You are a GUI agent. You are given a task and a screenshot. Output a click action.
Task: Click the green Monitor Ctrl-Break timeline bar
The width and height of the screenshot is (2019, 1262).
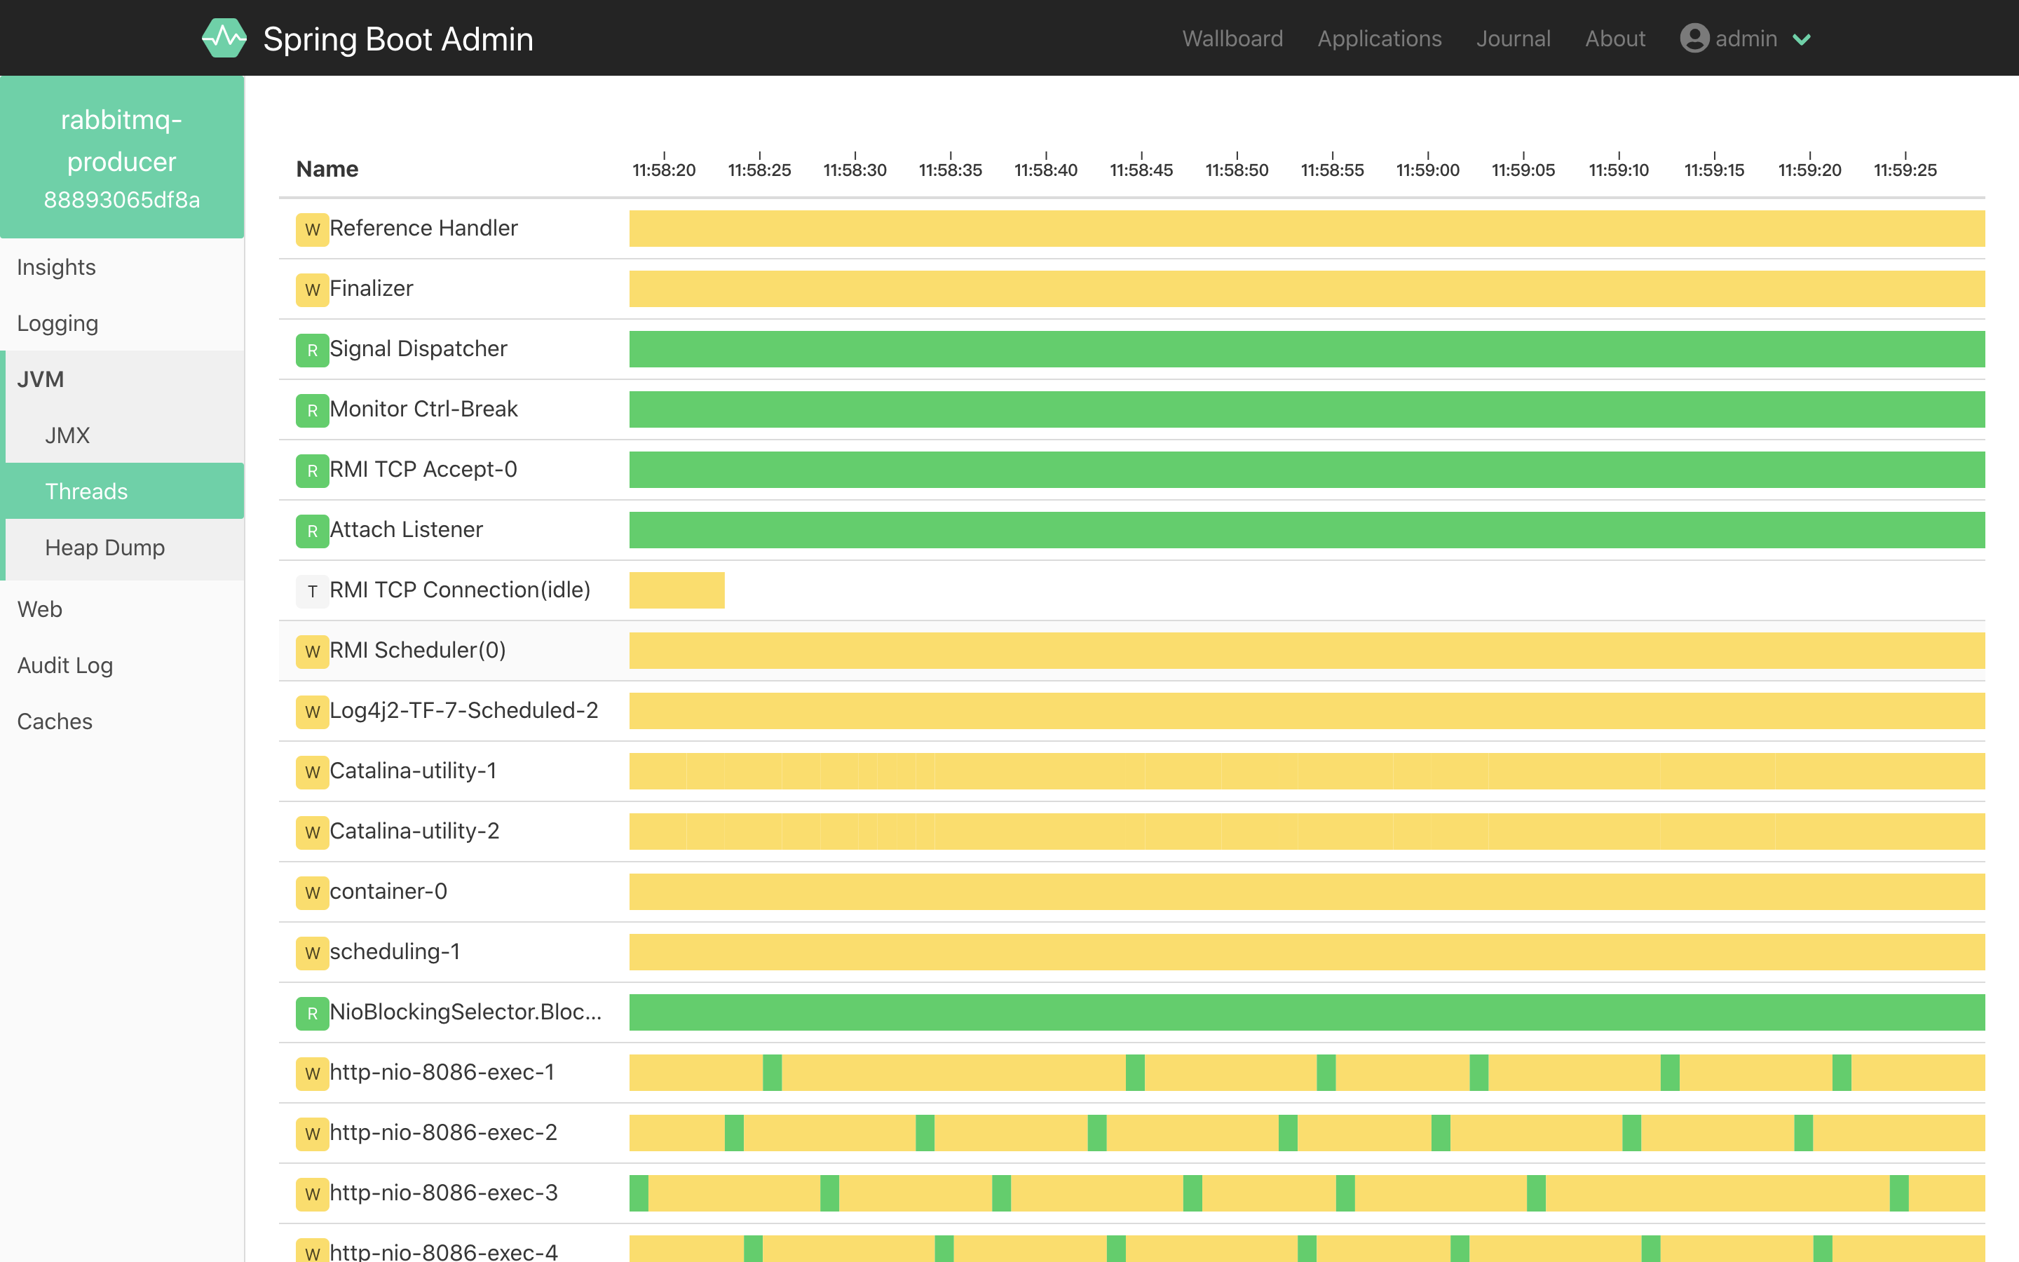pos(1305,409)
